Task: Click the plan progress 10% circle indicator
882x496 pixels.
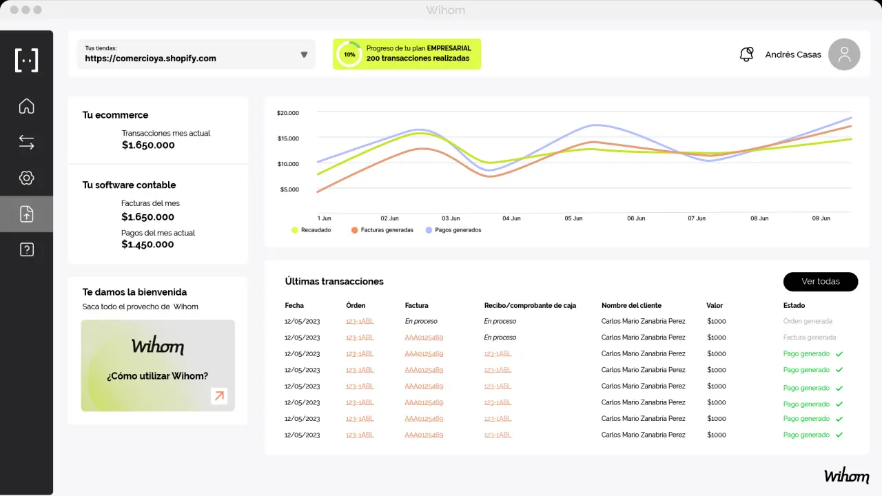Action: [349, 54]
